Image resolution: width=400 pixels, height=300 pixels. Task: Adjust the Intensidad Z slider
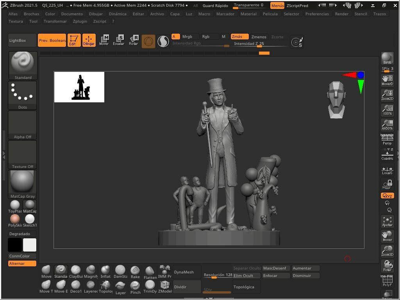(x=260, y=44)
